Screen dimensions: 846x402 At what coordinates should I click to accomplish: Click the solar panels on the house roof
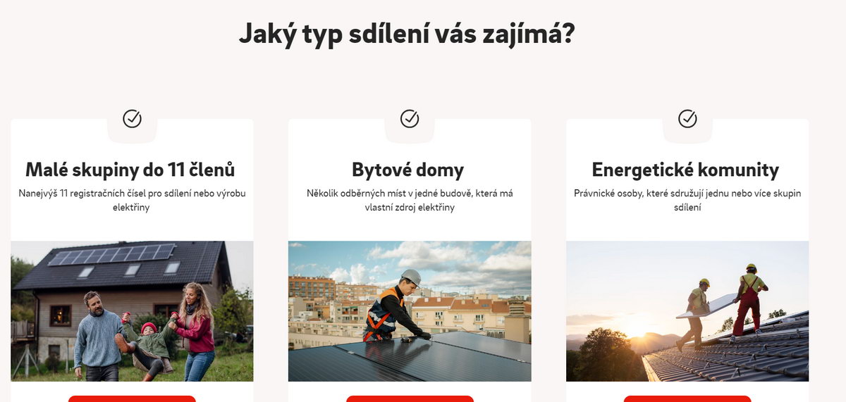[x=111, y=254]
